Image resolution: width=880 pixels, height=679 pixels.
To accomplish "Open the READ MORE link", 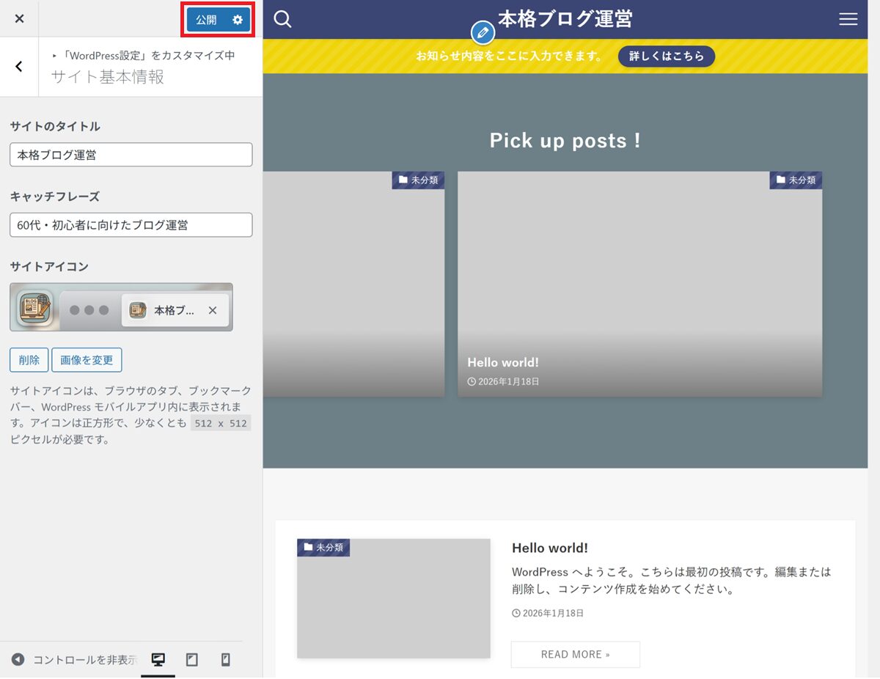I will [575, 654].
